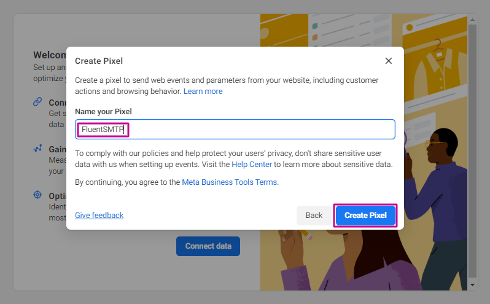Click the vertical scrollbar thumb
490x304 pixels.
473,151
